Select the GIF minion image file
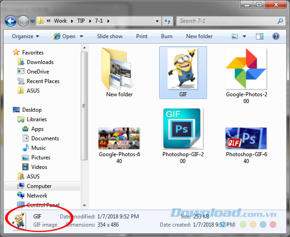Viewport: 290px width, 237px height. click(183, 73)
